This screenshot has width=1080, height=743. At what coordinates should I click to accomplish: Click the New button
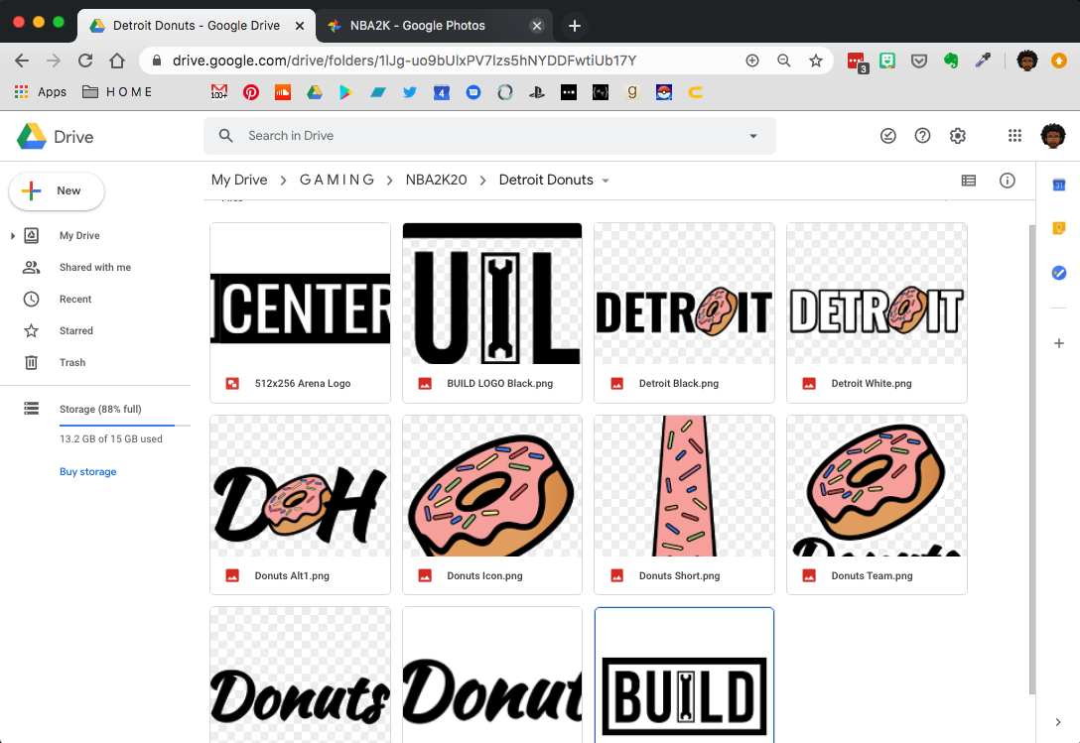[x=57, y=190]
